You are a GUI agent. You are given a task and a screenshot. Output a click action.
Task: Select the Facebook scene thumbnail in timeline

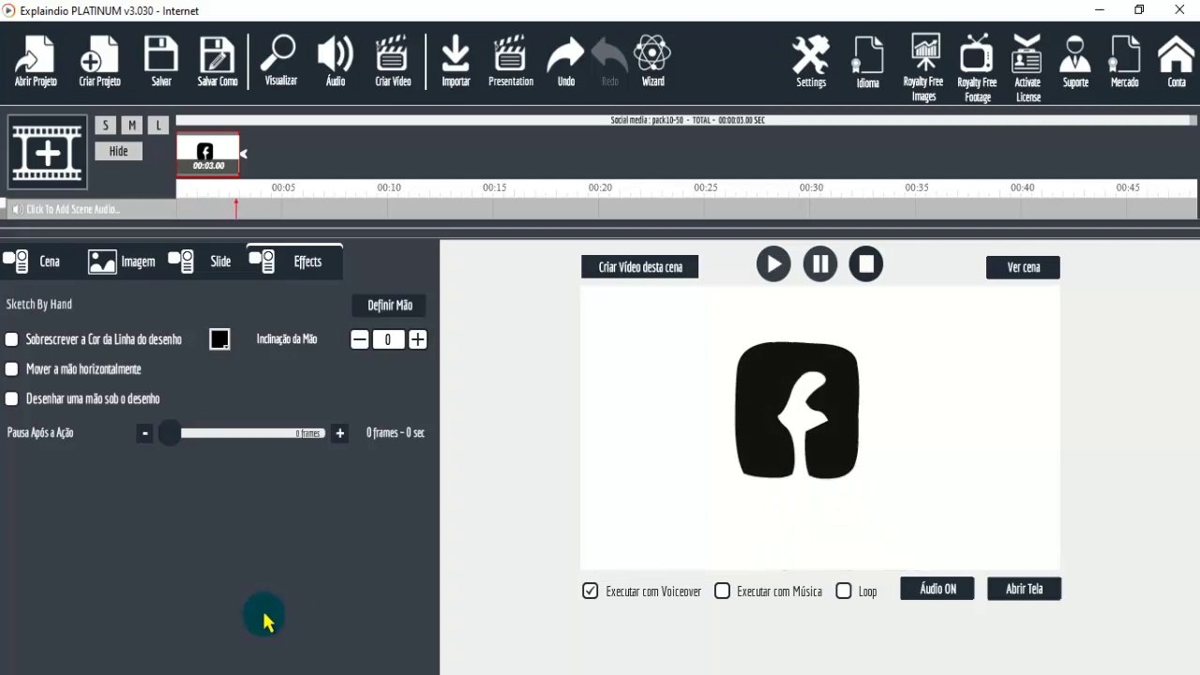tap(207, 154)
